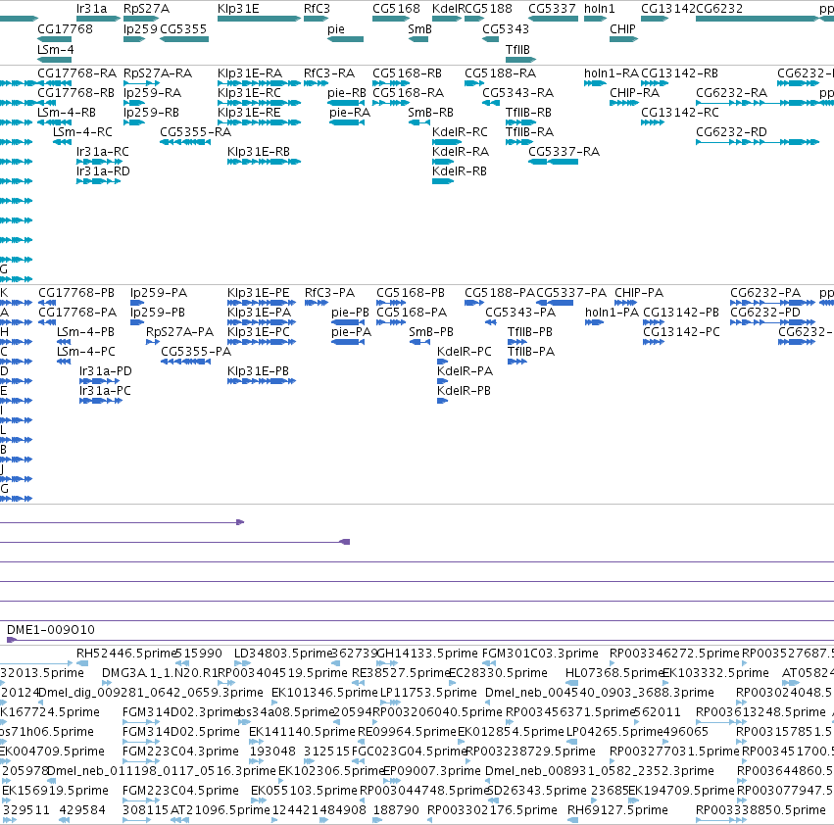834x825 pixels.
Task: Click the "TfIIB-PA" protein label
Action: (531, 352)
